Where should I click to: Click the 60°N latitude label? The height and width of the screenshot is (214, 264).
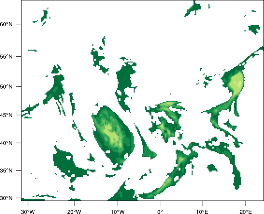tap(6, 24)
